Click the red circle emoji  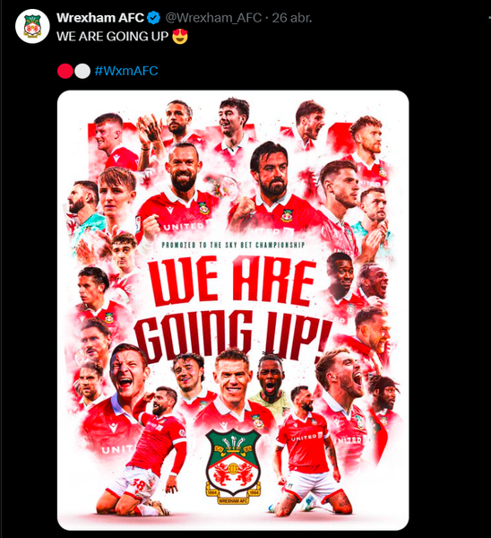point(65,71)
